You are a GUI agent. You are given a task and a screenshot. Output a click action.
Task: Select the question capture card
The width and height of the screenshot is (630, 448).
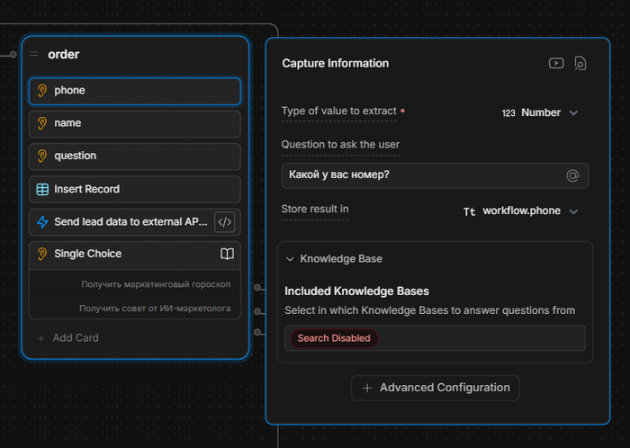click(x=135, y=156)
